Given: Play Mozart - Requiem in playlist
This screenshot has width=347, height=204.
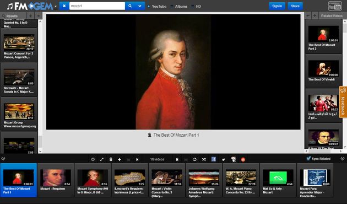Looking at the screenshot, I should click(56, 180).
